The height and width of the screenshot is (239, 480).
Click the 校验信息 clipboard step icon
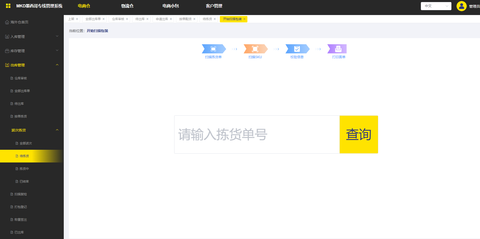[297, 49]
